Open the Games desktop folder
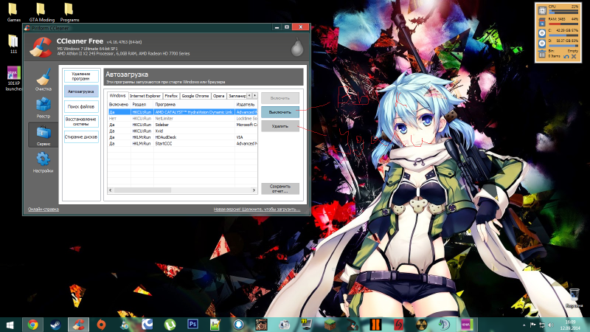This screenshot has height=332, width=590. point(13,12)
